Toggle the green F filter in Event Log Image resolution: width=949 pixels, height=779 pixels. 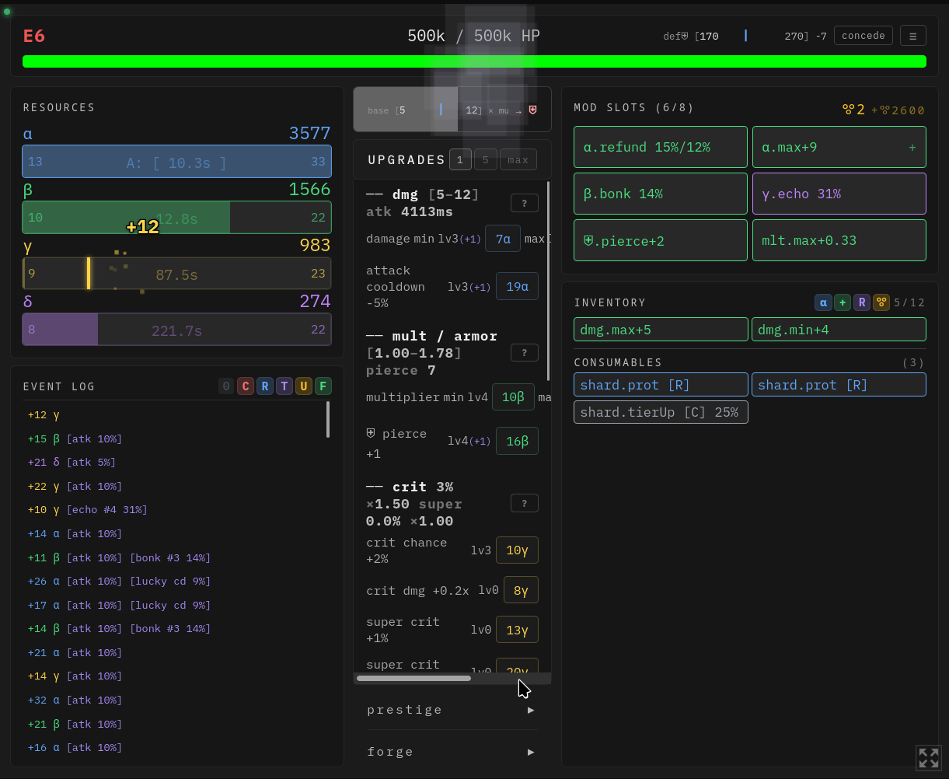[x=323, y=386]
